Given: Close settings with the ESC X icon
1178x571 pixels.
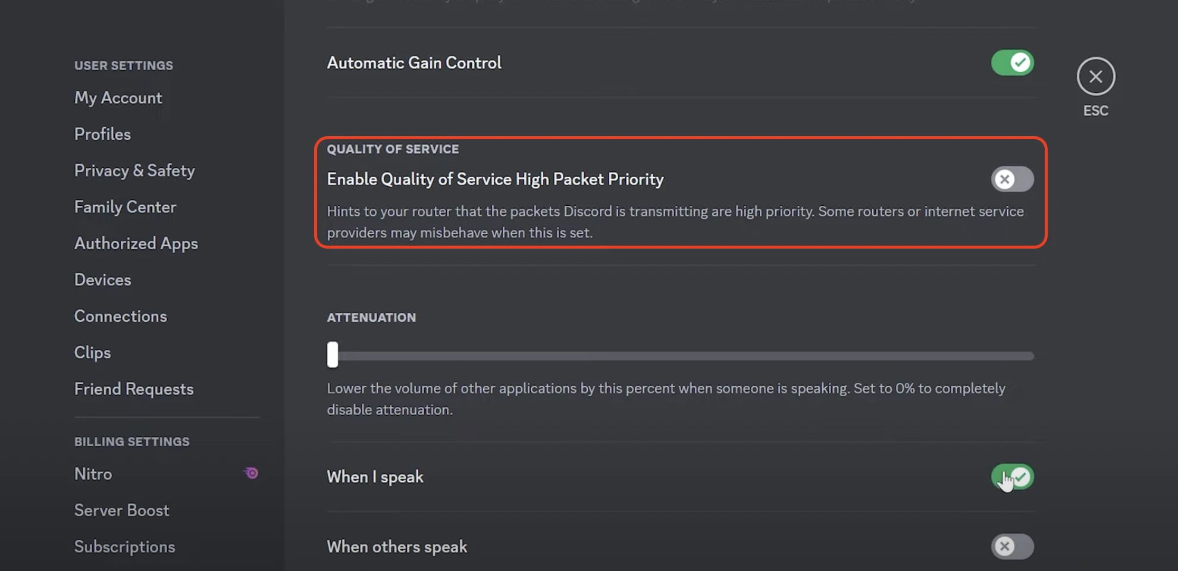Looking at the screenshot, I should [x=1095, y=77].
